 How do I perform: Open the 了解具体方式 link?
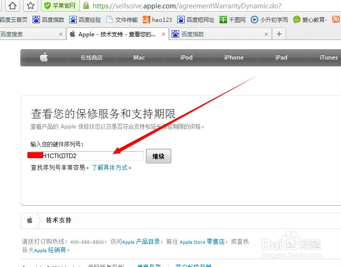(x=110, y=167)
